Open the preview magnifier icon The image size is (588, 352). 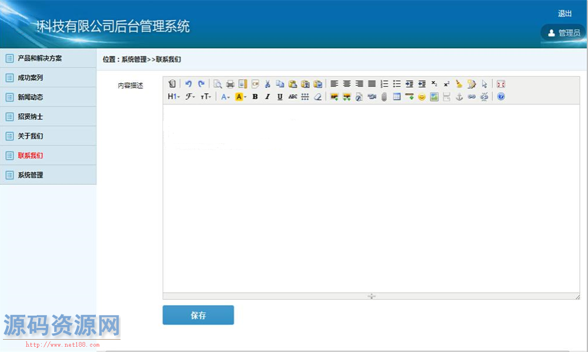point(218,84)
